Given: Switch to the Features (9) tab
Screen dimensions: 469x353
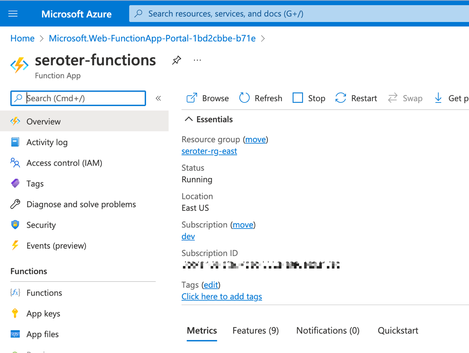Looking at the screenshot, I should pos(255,331).
